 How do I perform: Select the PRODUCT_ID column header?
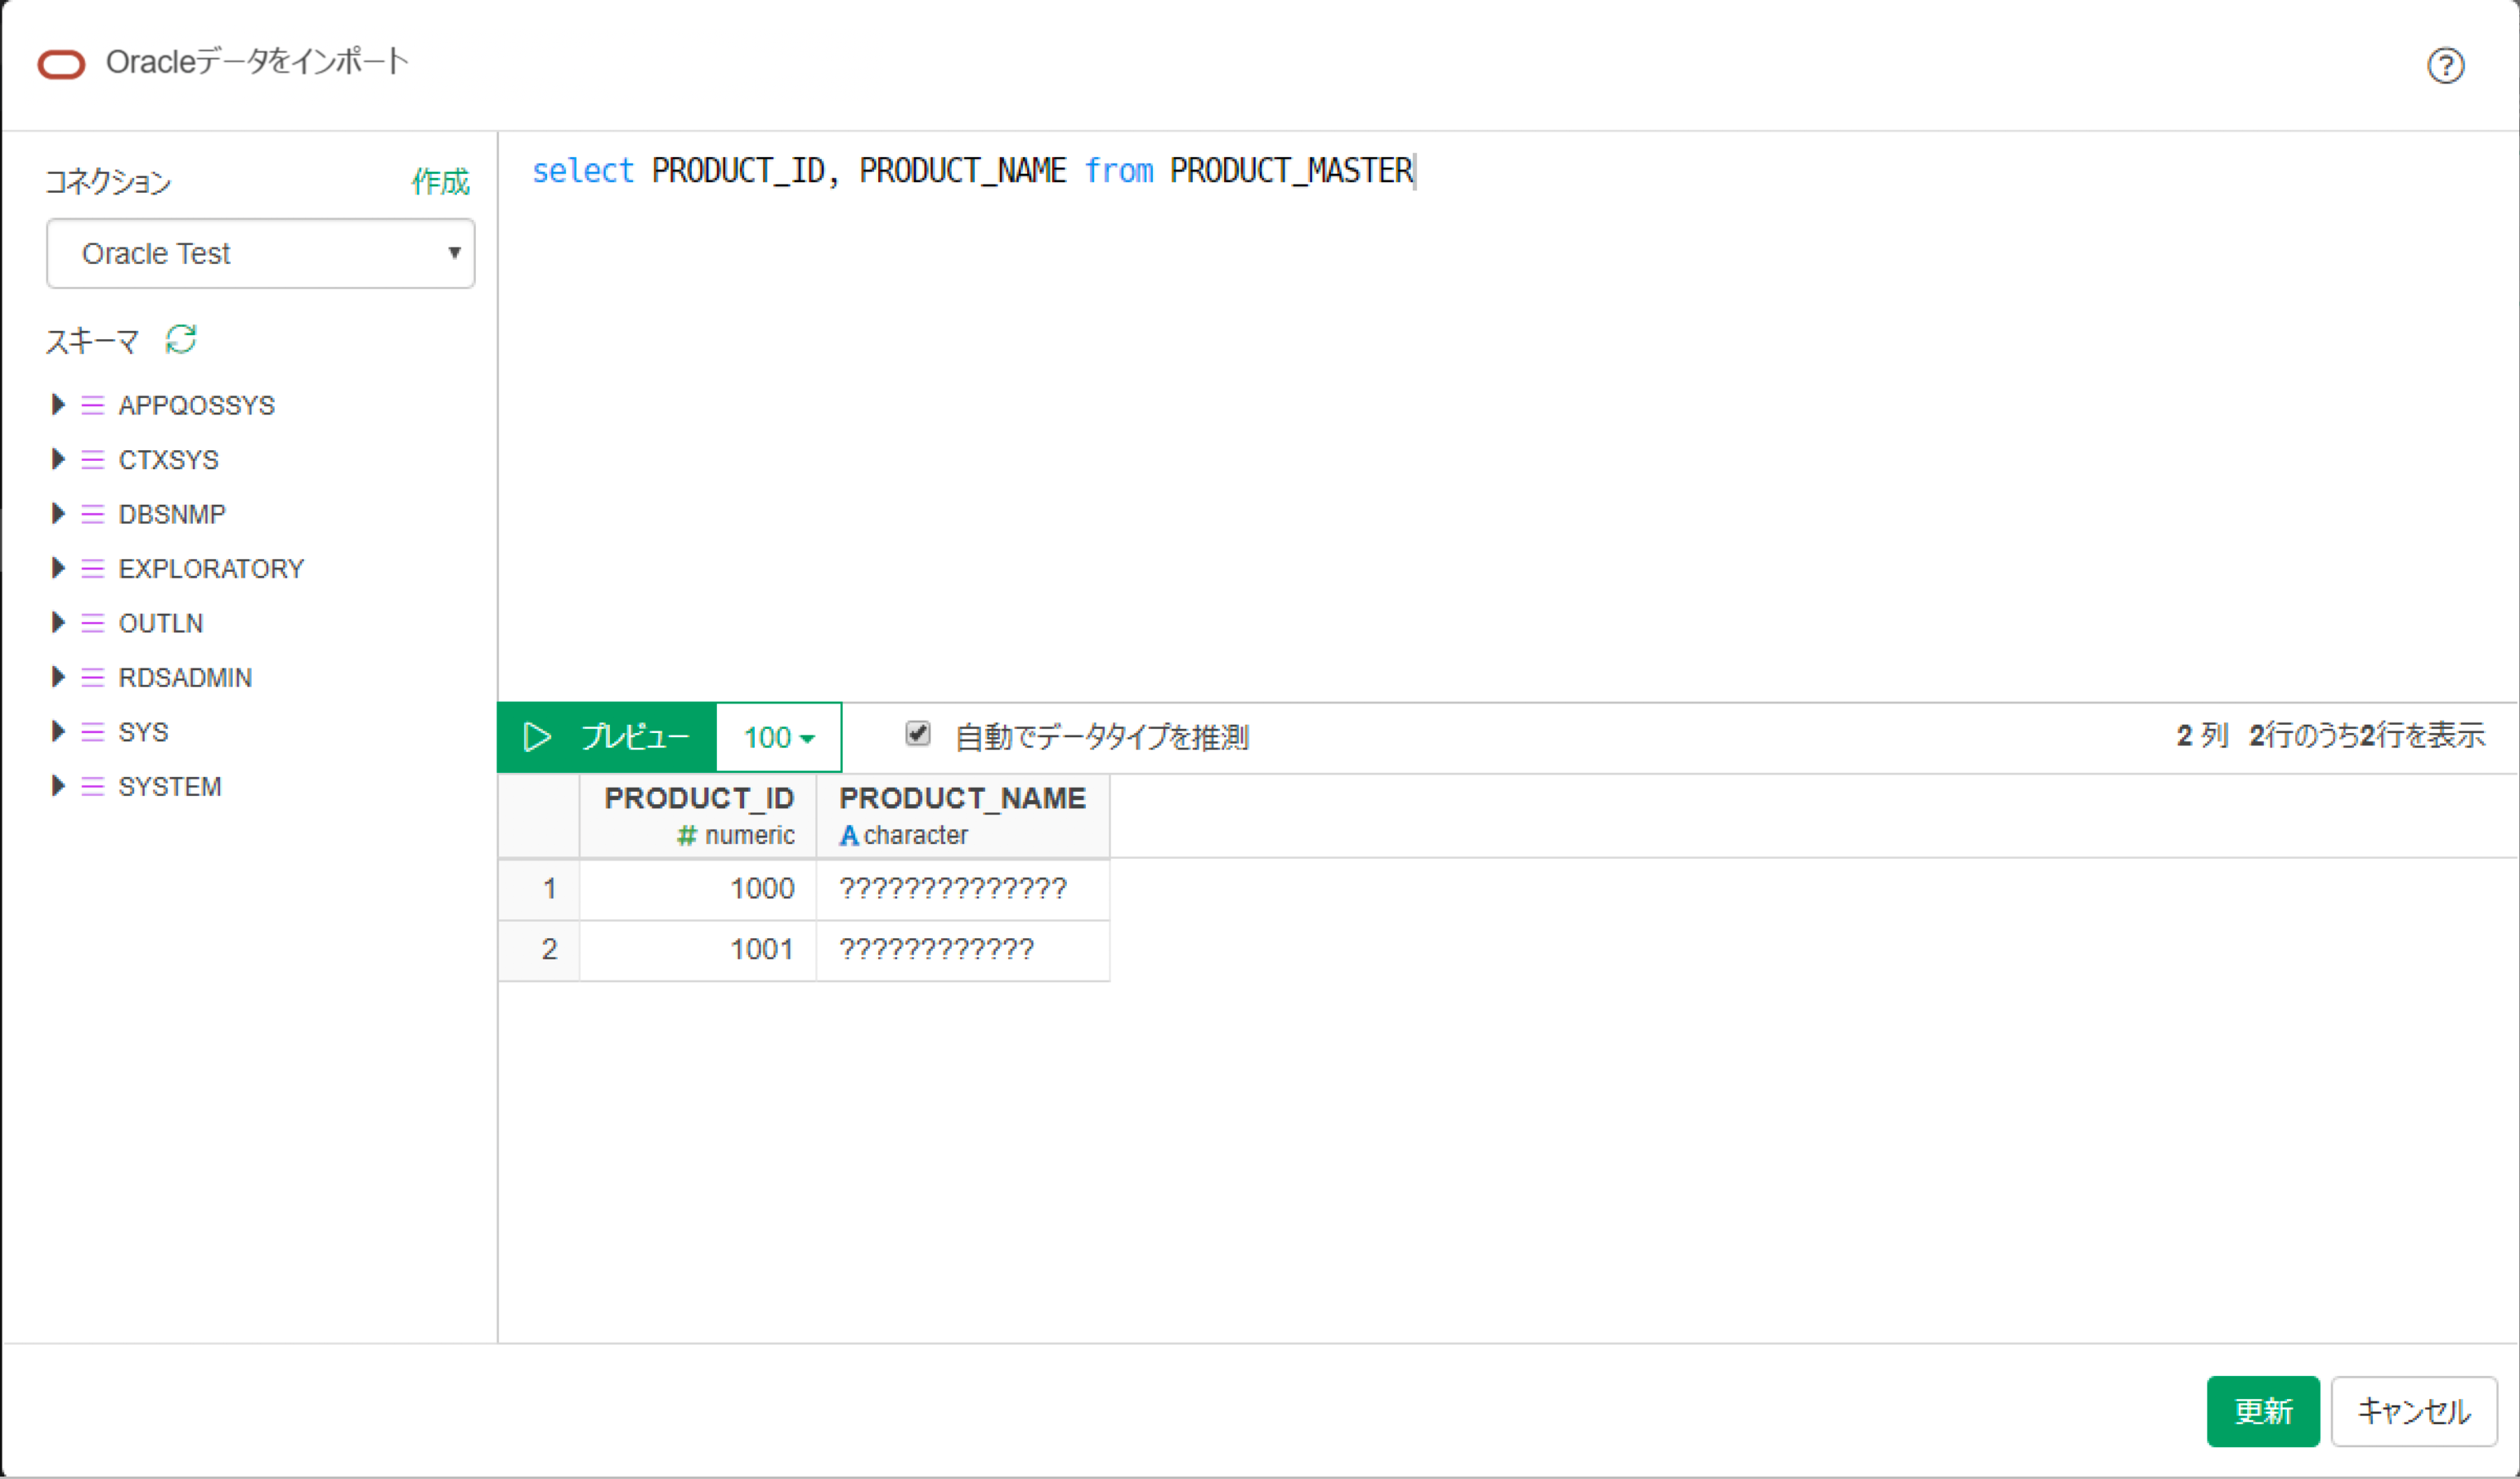pos(698,816)
